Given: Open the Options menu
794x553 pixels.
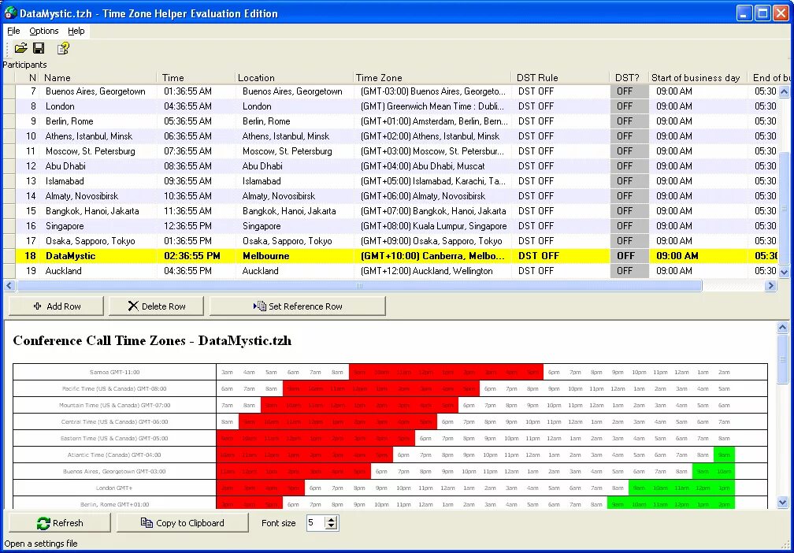Looking at the screenshot, I should pos(43,31).
